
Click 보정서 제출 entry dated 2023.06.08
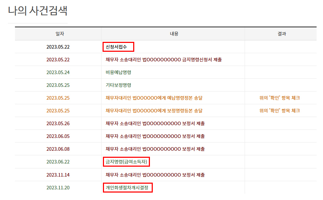point(155,149)
